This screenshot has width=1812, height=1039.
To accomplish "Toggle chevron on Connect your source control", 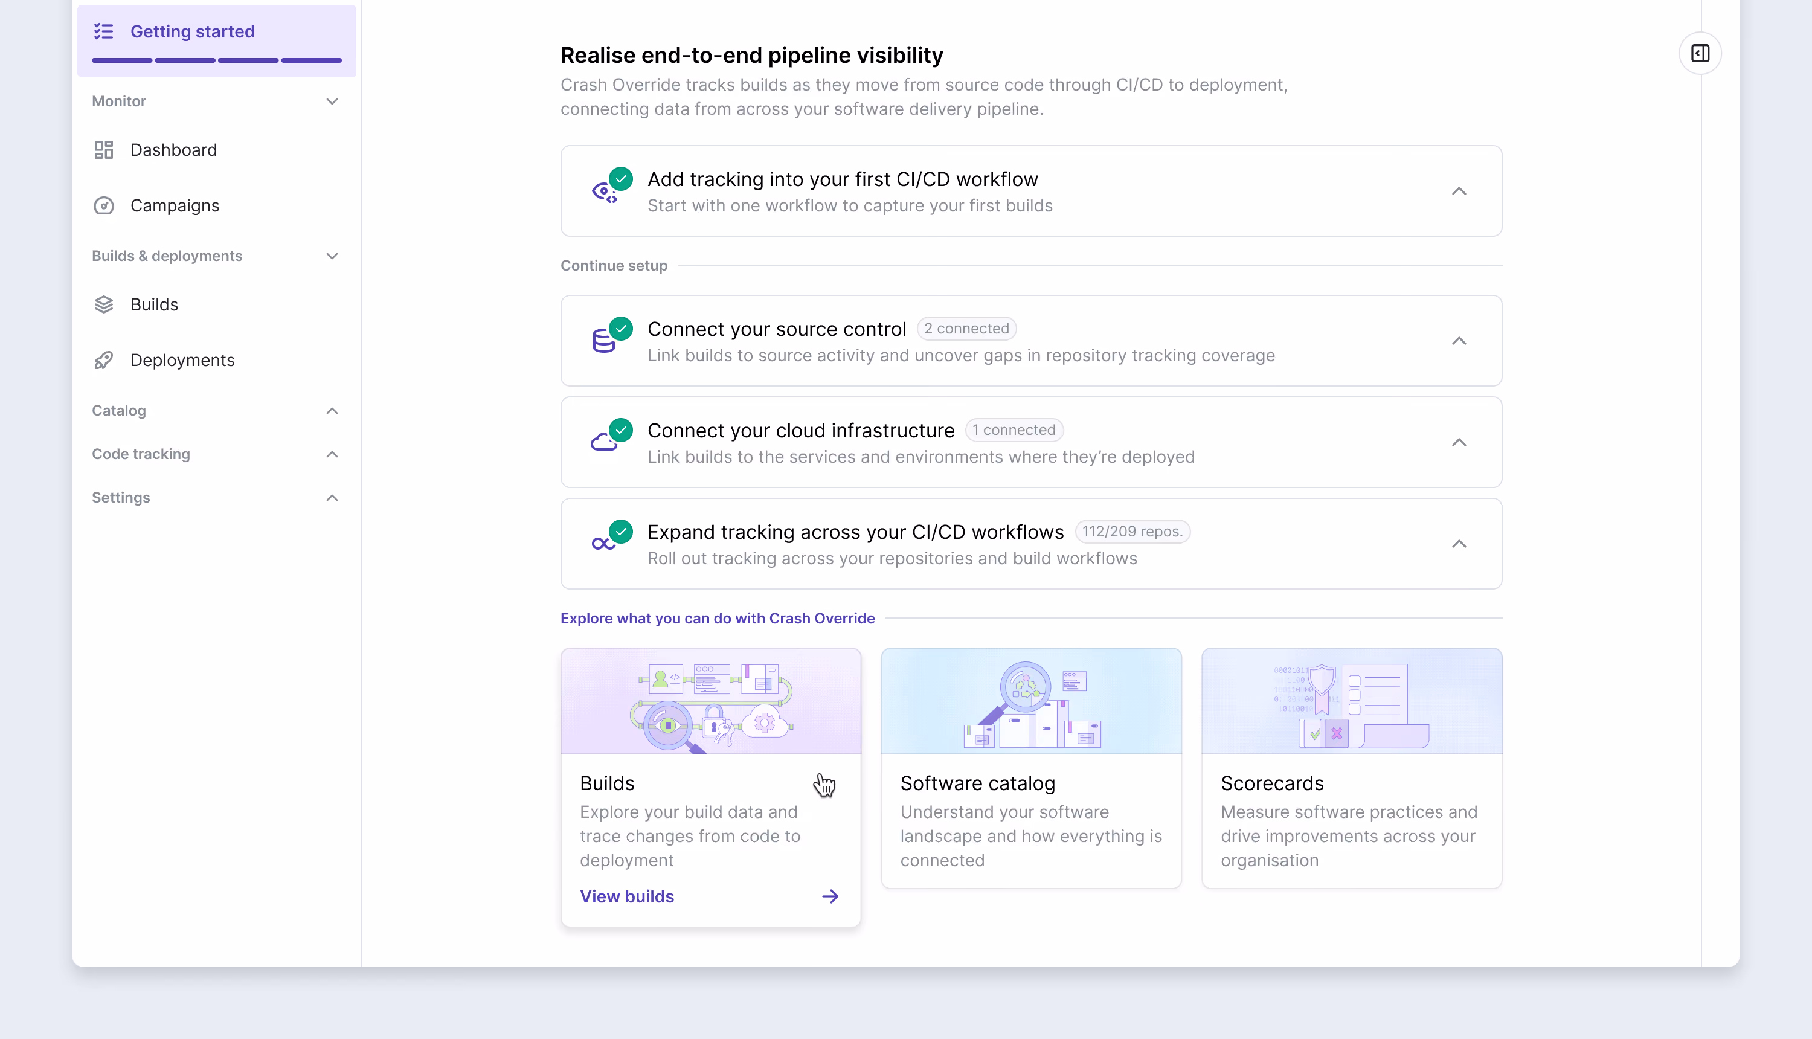I will coord(1459,341).
